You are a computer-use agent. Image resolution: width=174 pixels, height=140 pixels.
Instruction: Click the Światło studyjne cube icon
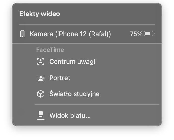(41, 94)
